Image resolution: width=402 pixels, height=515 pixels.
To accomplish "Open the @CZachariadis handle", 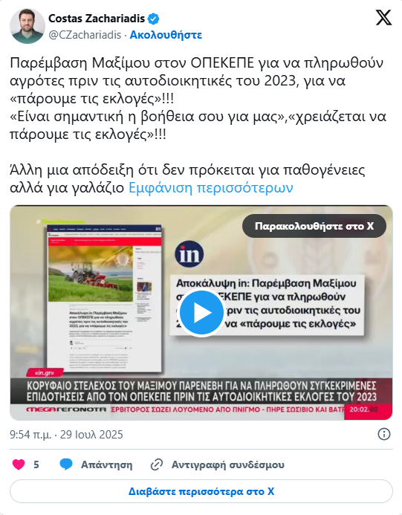I will click(85, 35).
